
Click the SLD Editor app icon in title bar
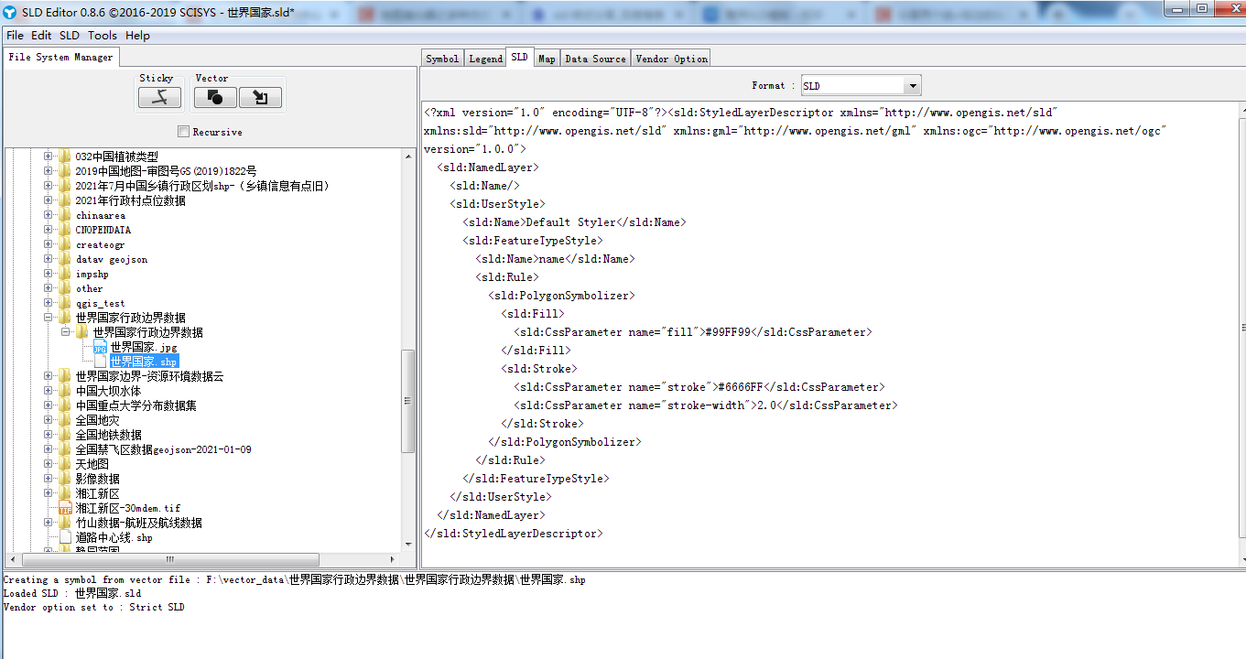click(x=10, y=11)
